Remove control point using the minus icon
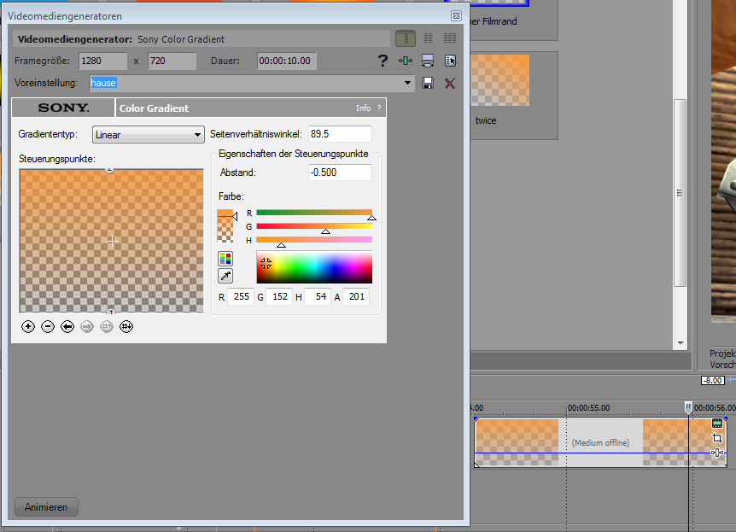The width and height of the screenshot is (736, 532). (48, 326)
